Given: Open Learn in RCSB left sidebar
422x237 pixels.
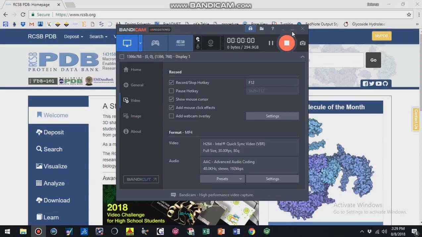Looking at the screenshot, I should 58,217.
